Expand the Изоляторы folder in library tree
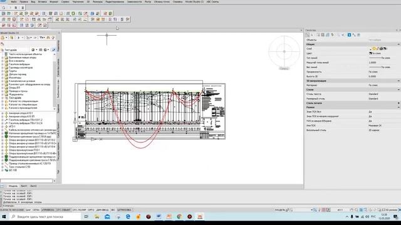The height and width of the screenshot is (225, 401). coord(3,77)
